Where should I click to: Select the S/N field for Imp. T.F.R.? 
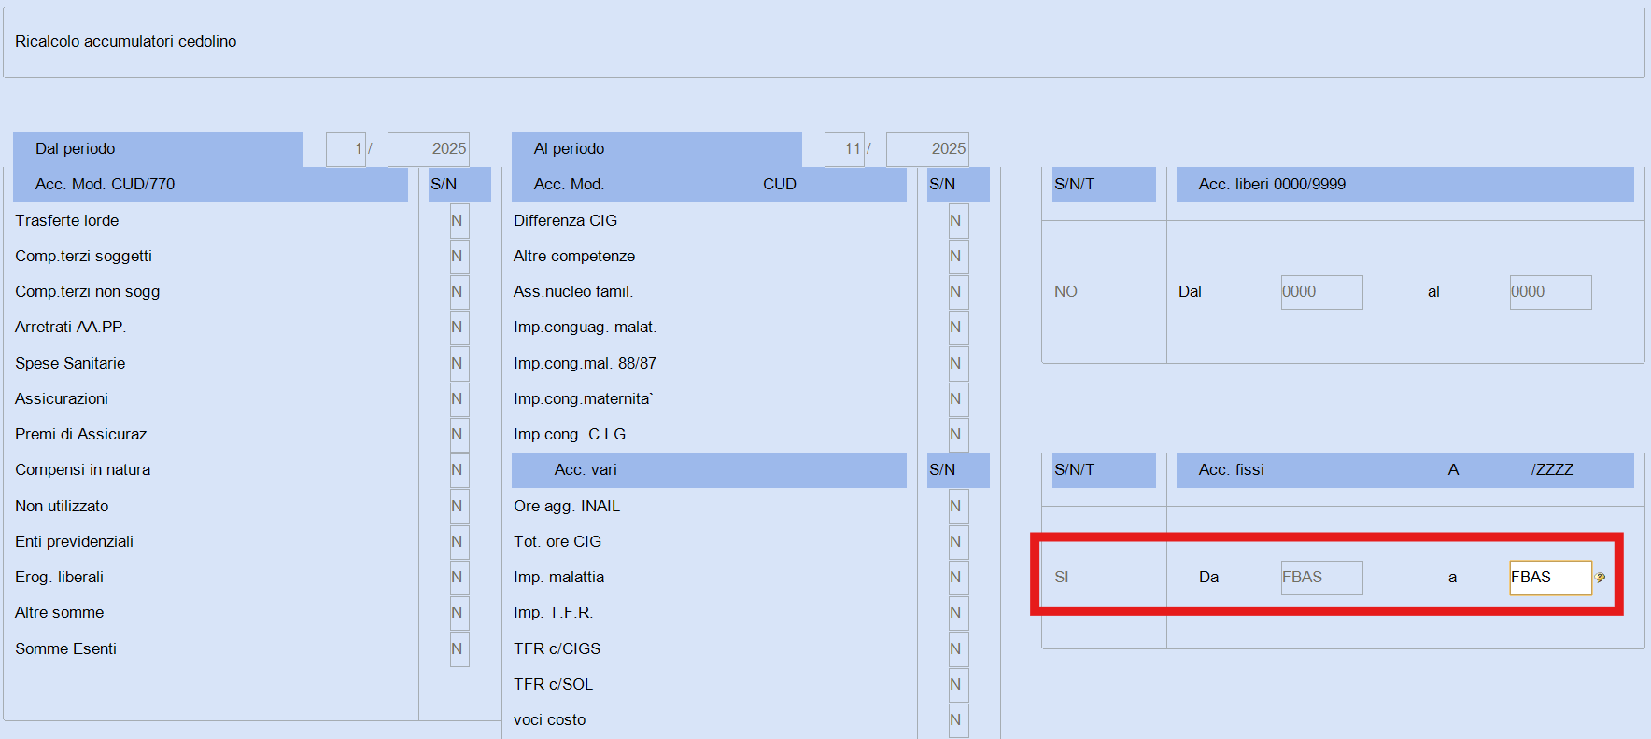tap(958, 613)
